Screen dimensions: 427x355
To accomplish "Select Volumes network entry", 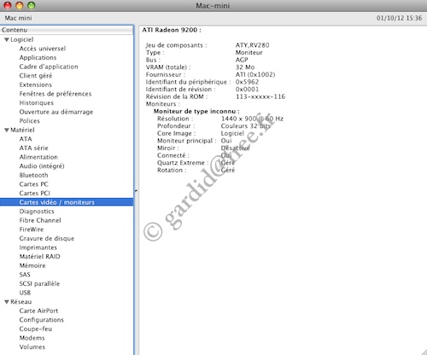I will coord(32,347).
